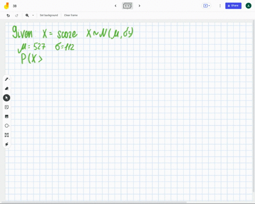Click the zoom magnifier icon

[x=27, y=15]
